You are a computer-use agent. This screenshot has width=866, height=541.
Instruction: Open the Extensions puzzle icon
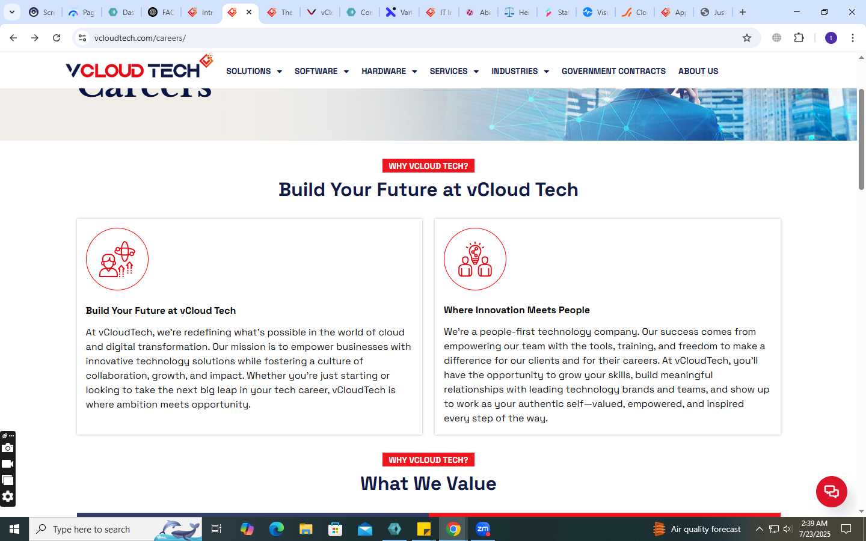pos(799,38)
